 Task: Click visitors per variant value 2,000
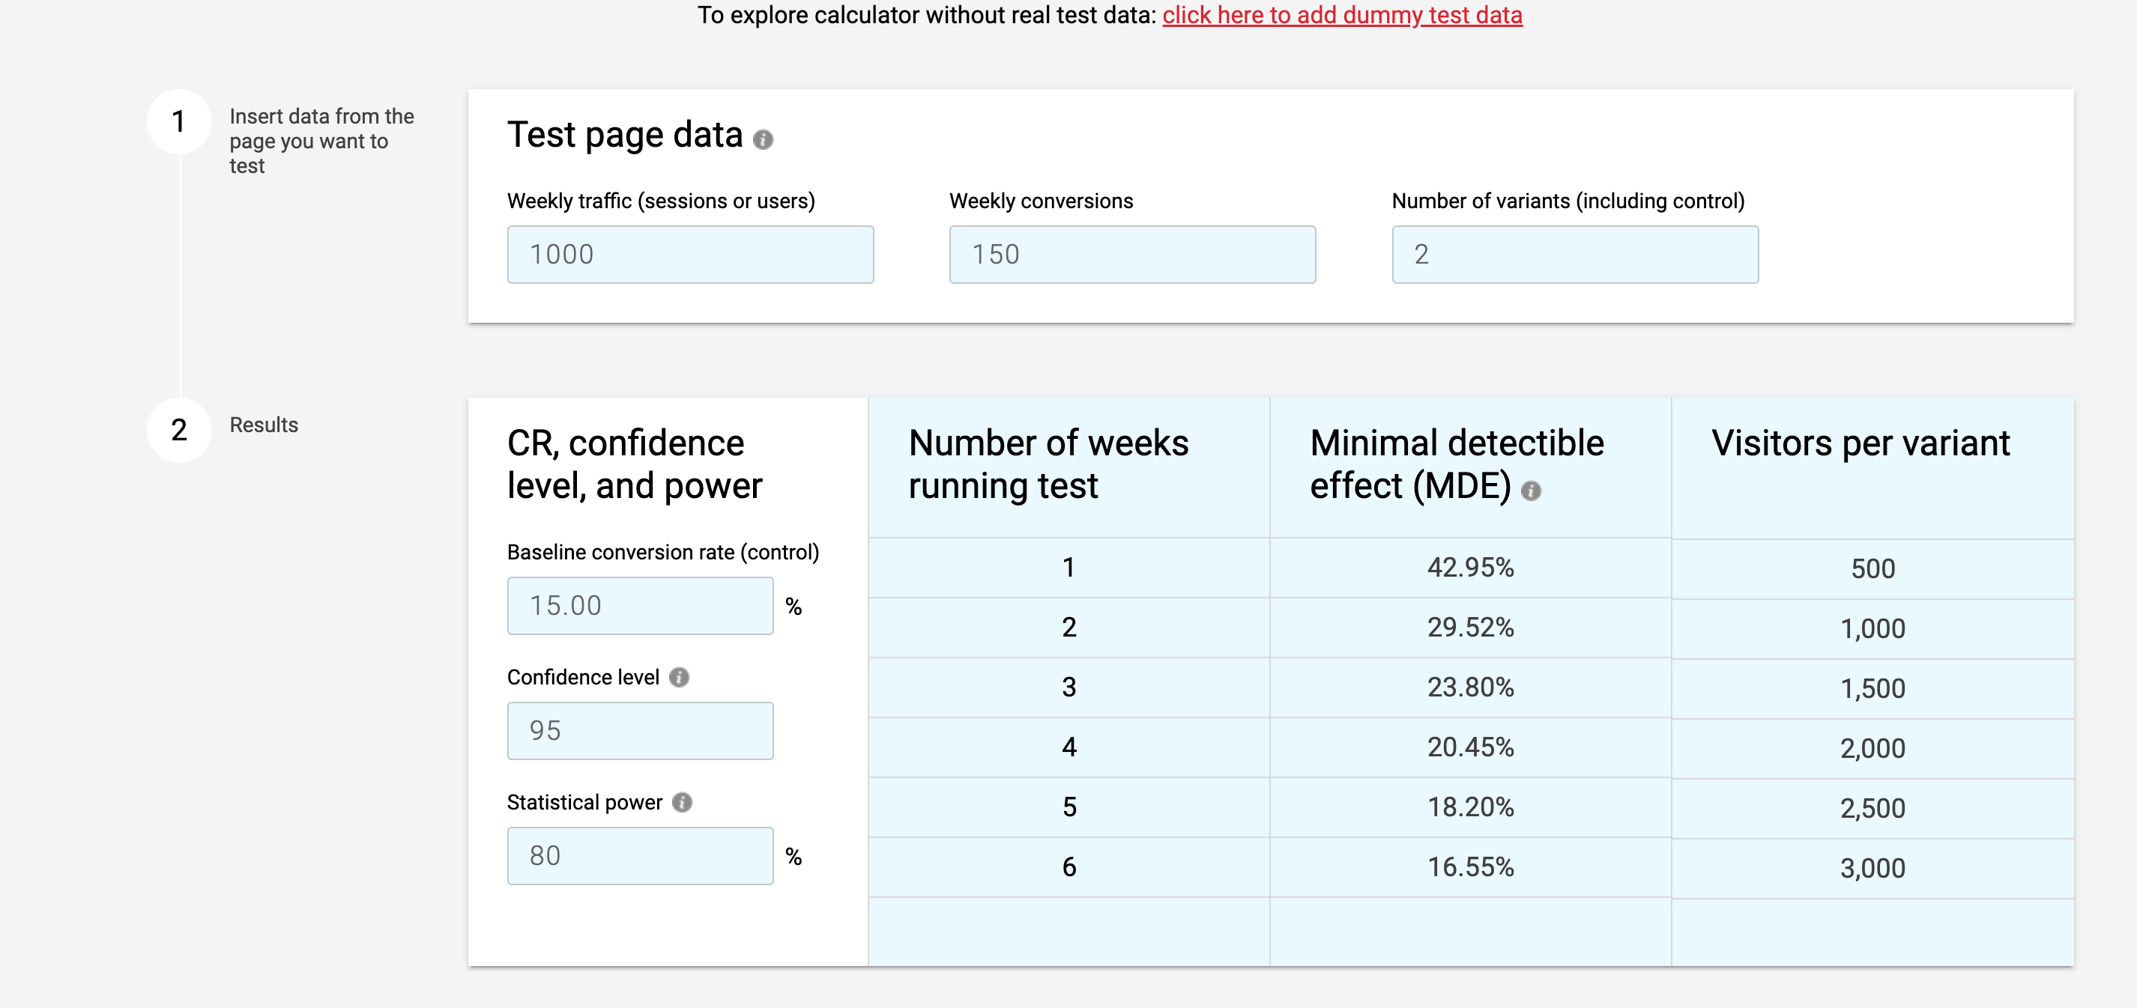tap(1872, 750)
